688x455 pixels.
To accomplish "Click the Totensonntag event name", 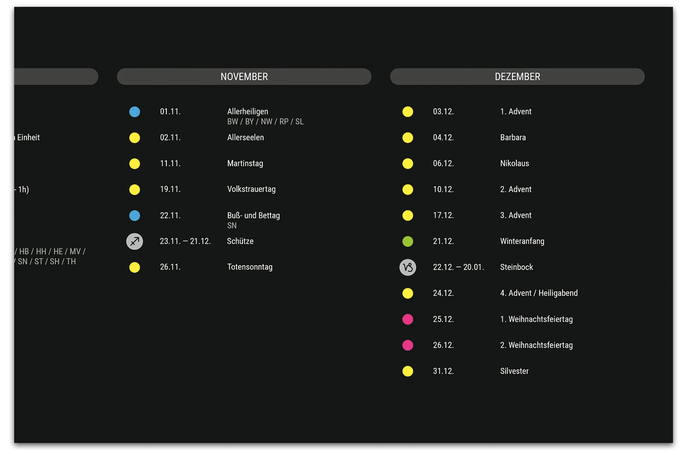I will coord(249,267).
